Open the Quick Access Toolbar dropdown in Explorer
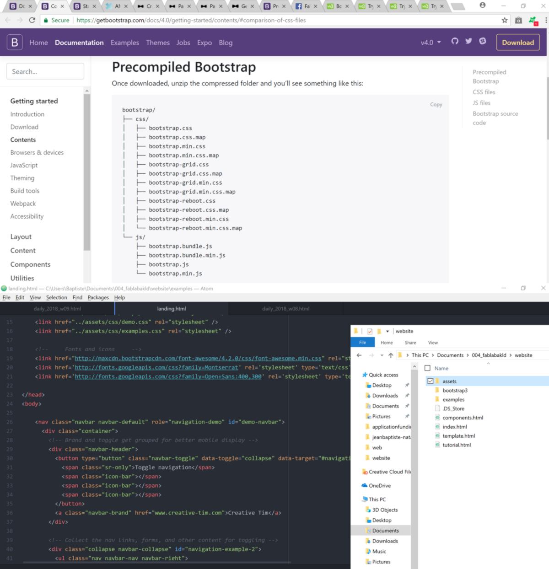The image size is (549, 569). tap(388, 331)
